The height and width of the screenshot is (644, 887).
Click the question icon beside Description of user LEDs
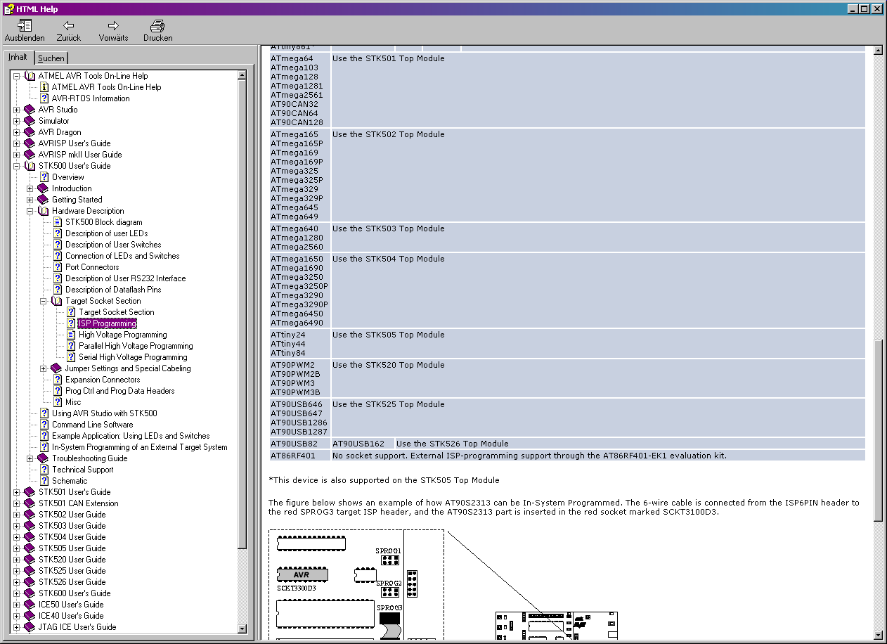(58, 233)
